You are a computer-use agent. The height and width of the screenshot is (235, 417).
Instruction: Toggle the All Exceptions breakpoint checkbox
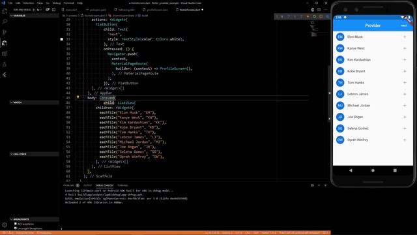[16, 224]
